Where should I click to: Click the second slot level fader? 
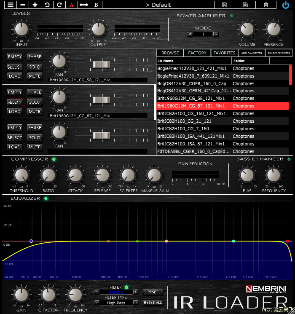tap(101, 100)
